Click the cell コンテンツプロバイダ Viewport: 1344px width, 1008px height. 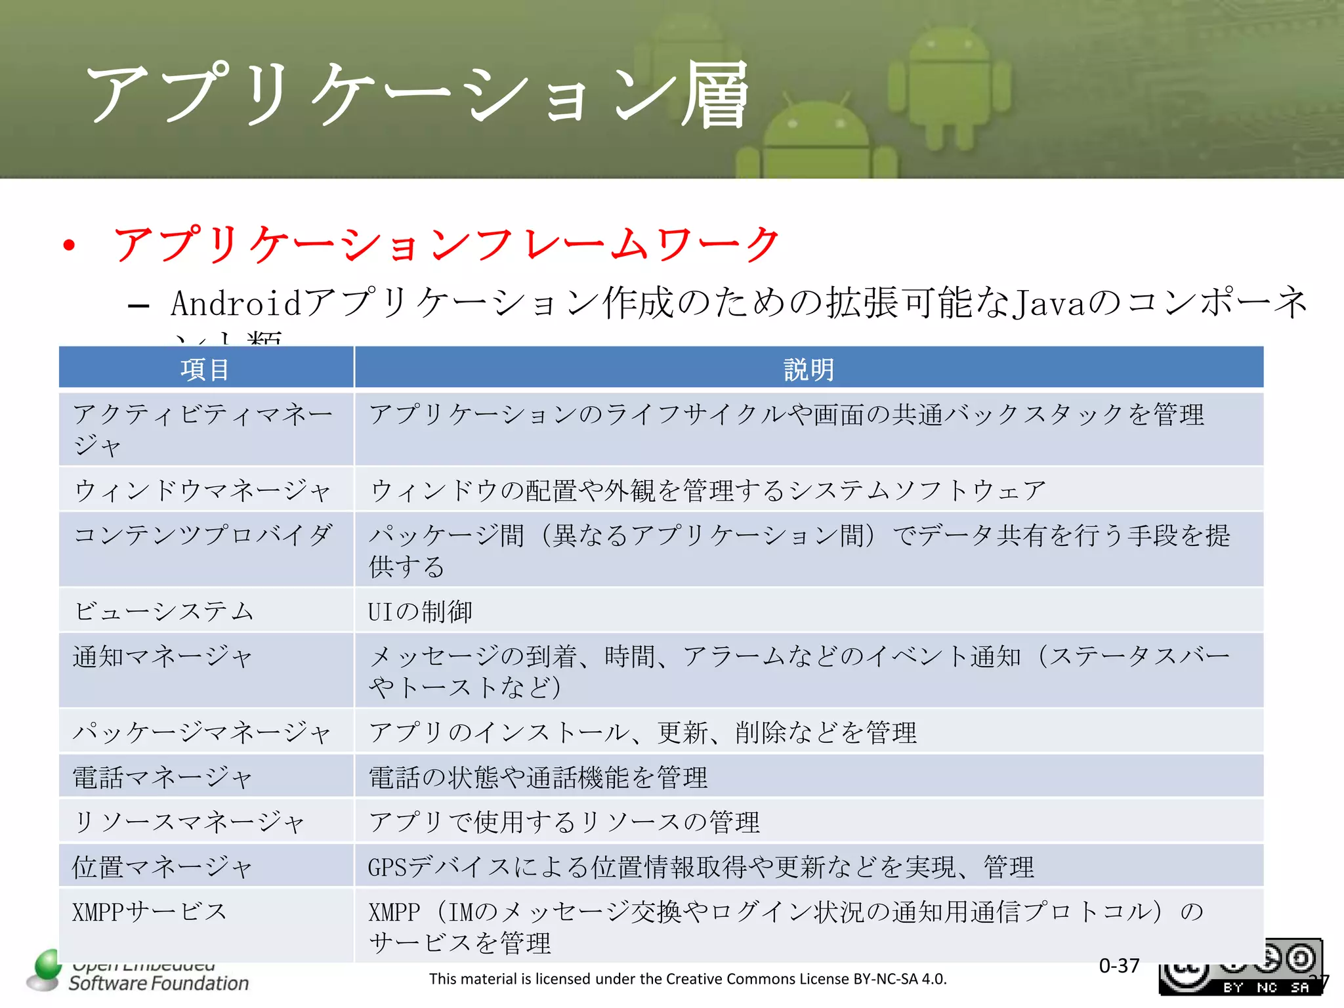click(206, 549)
